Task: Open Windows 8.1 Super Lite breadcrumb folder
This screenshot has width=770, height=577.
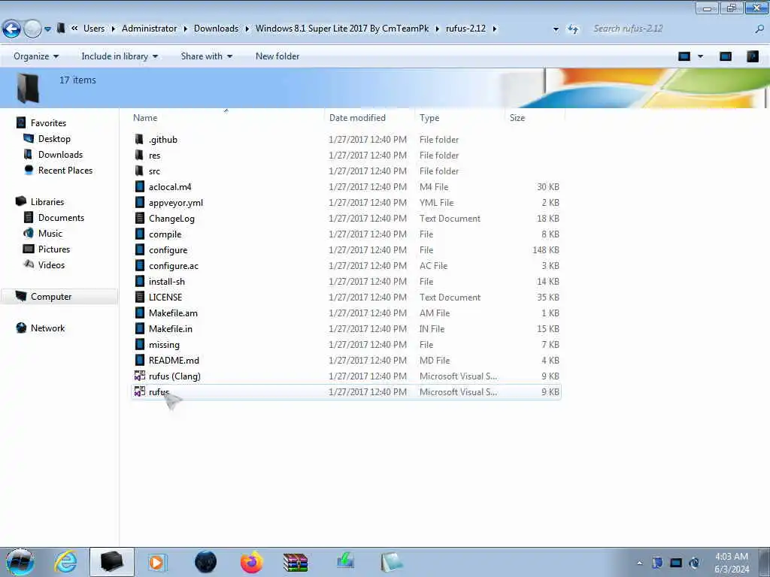Action: pos(342,29)
